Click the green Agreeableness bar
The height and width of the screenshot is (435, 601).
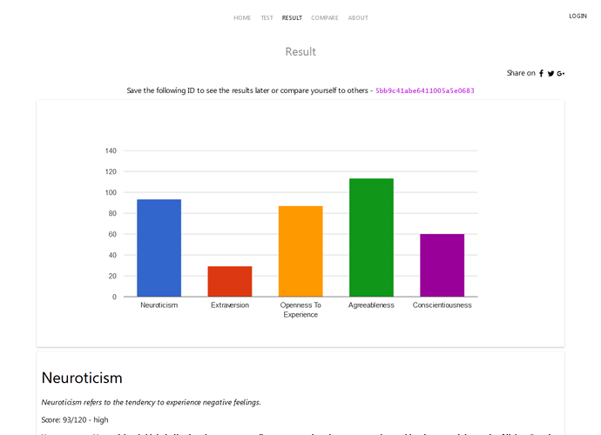click(371, 238)
